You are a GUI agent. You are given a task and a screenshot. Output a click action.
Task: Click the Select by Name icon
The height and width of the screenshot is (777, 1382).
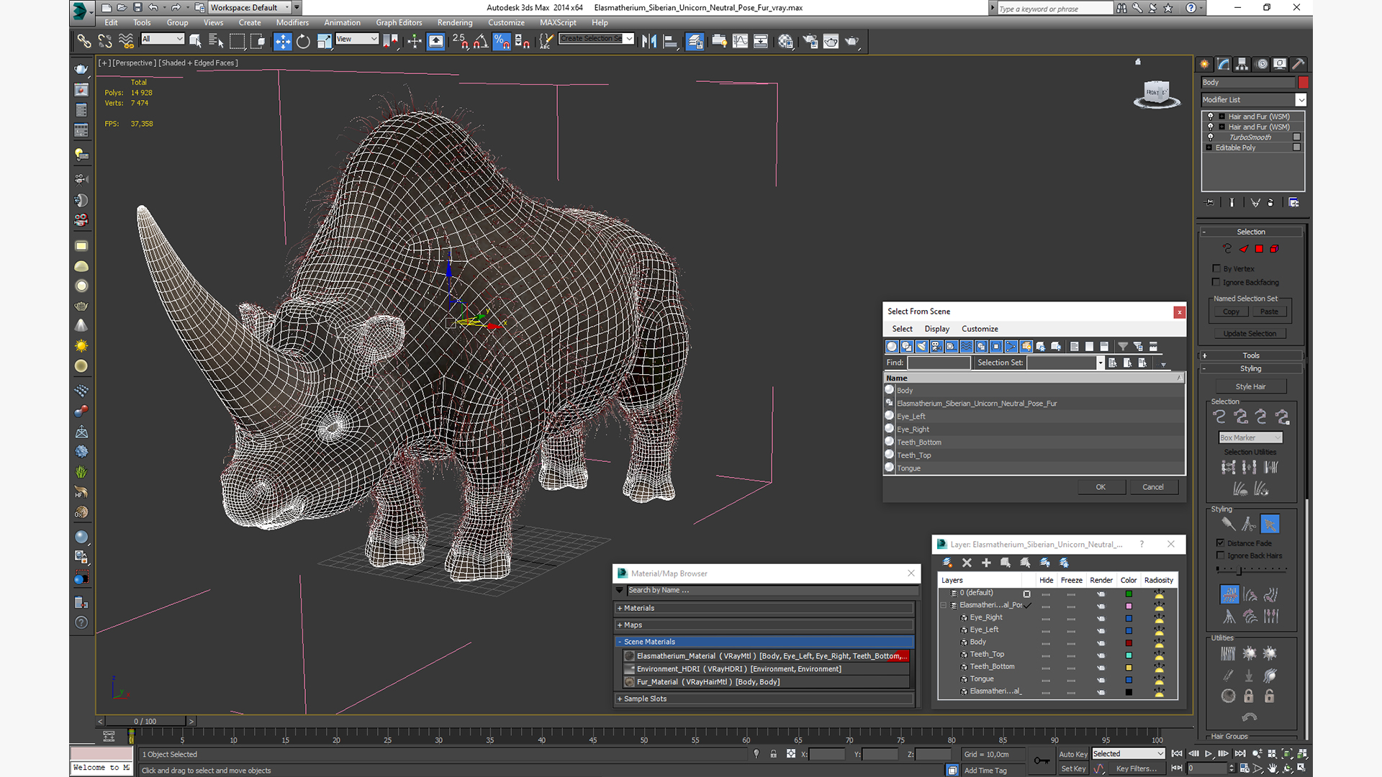(x=215, y=42)
